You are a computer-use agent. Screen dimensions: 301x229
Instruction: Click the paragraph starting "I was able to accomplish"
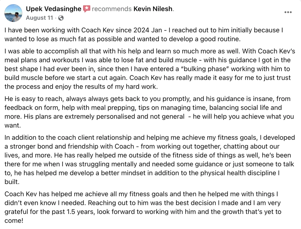[150, 69]
